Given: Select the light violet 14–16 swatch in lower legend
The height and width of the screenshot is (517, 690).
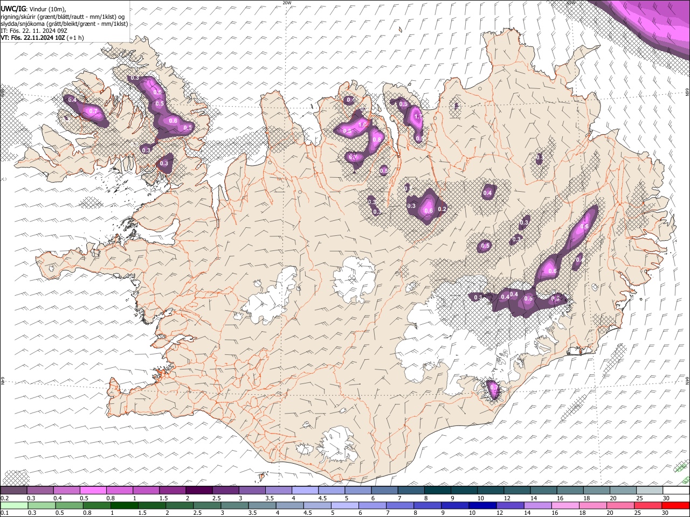Looking at the screenshot, I should coord(536,505).
